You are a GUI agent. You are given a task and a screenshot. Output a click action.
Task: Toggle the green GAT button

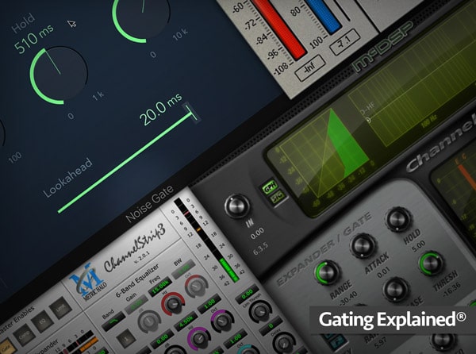pos(270,189)
